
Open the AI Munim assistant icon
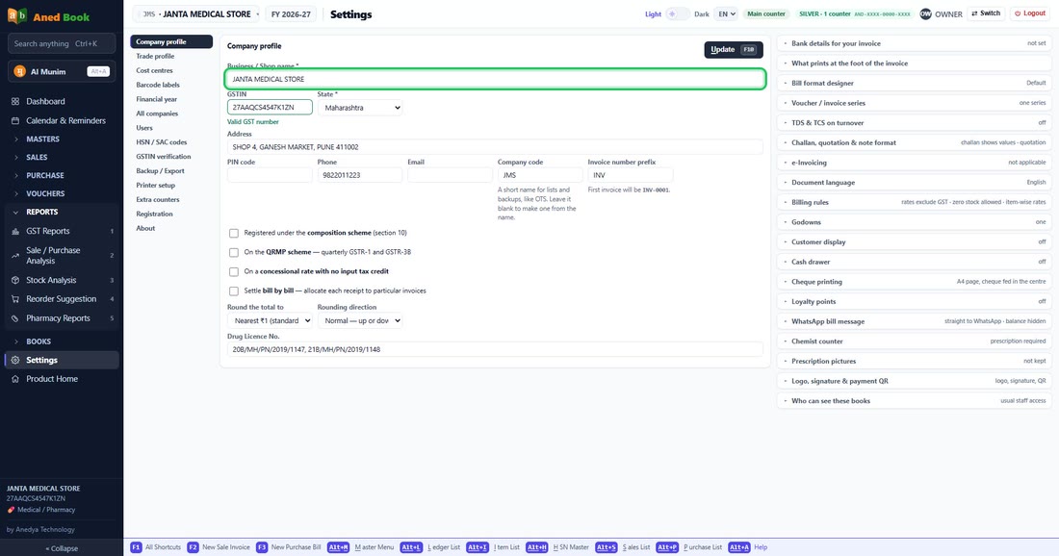tap(19, 71)
